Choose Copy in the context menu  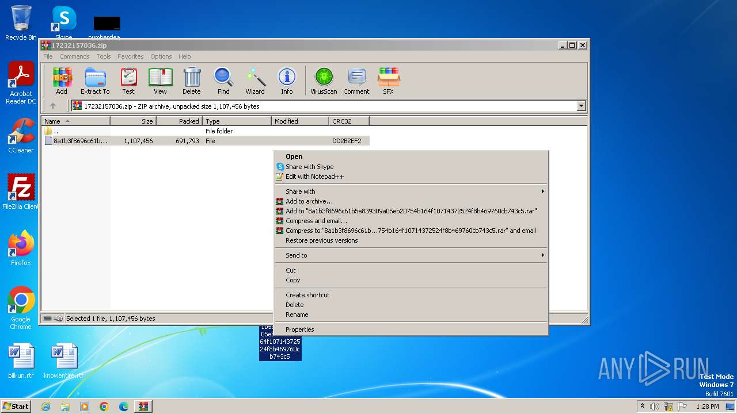(411, 280)
